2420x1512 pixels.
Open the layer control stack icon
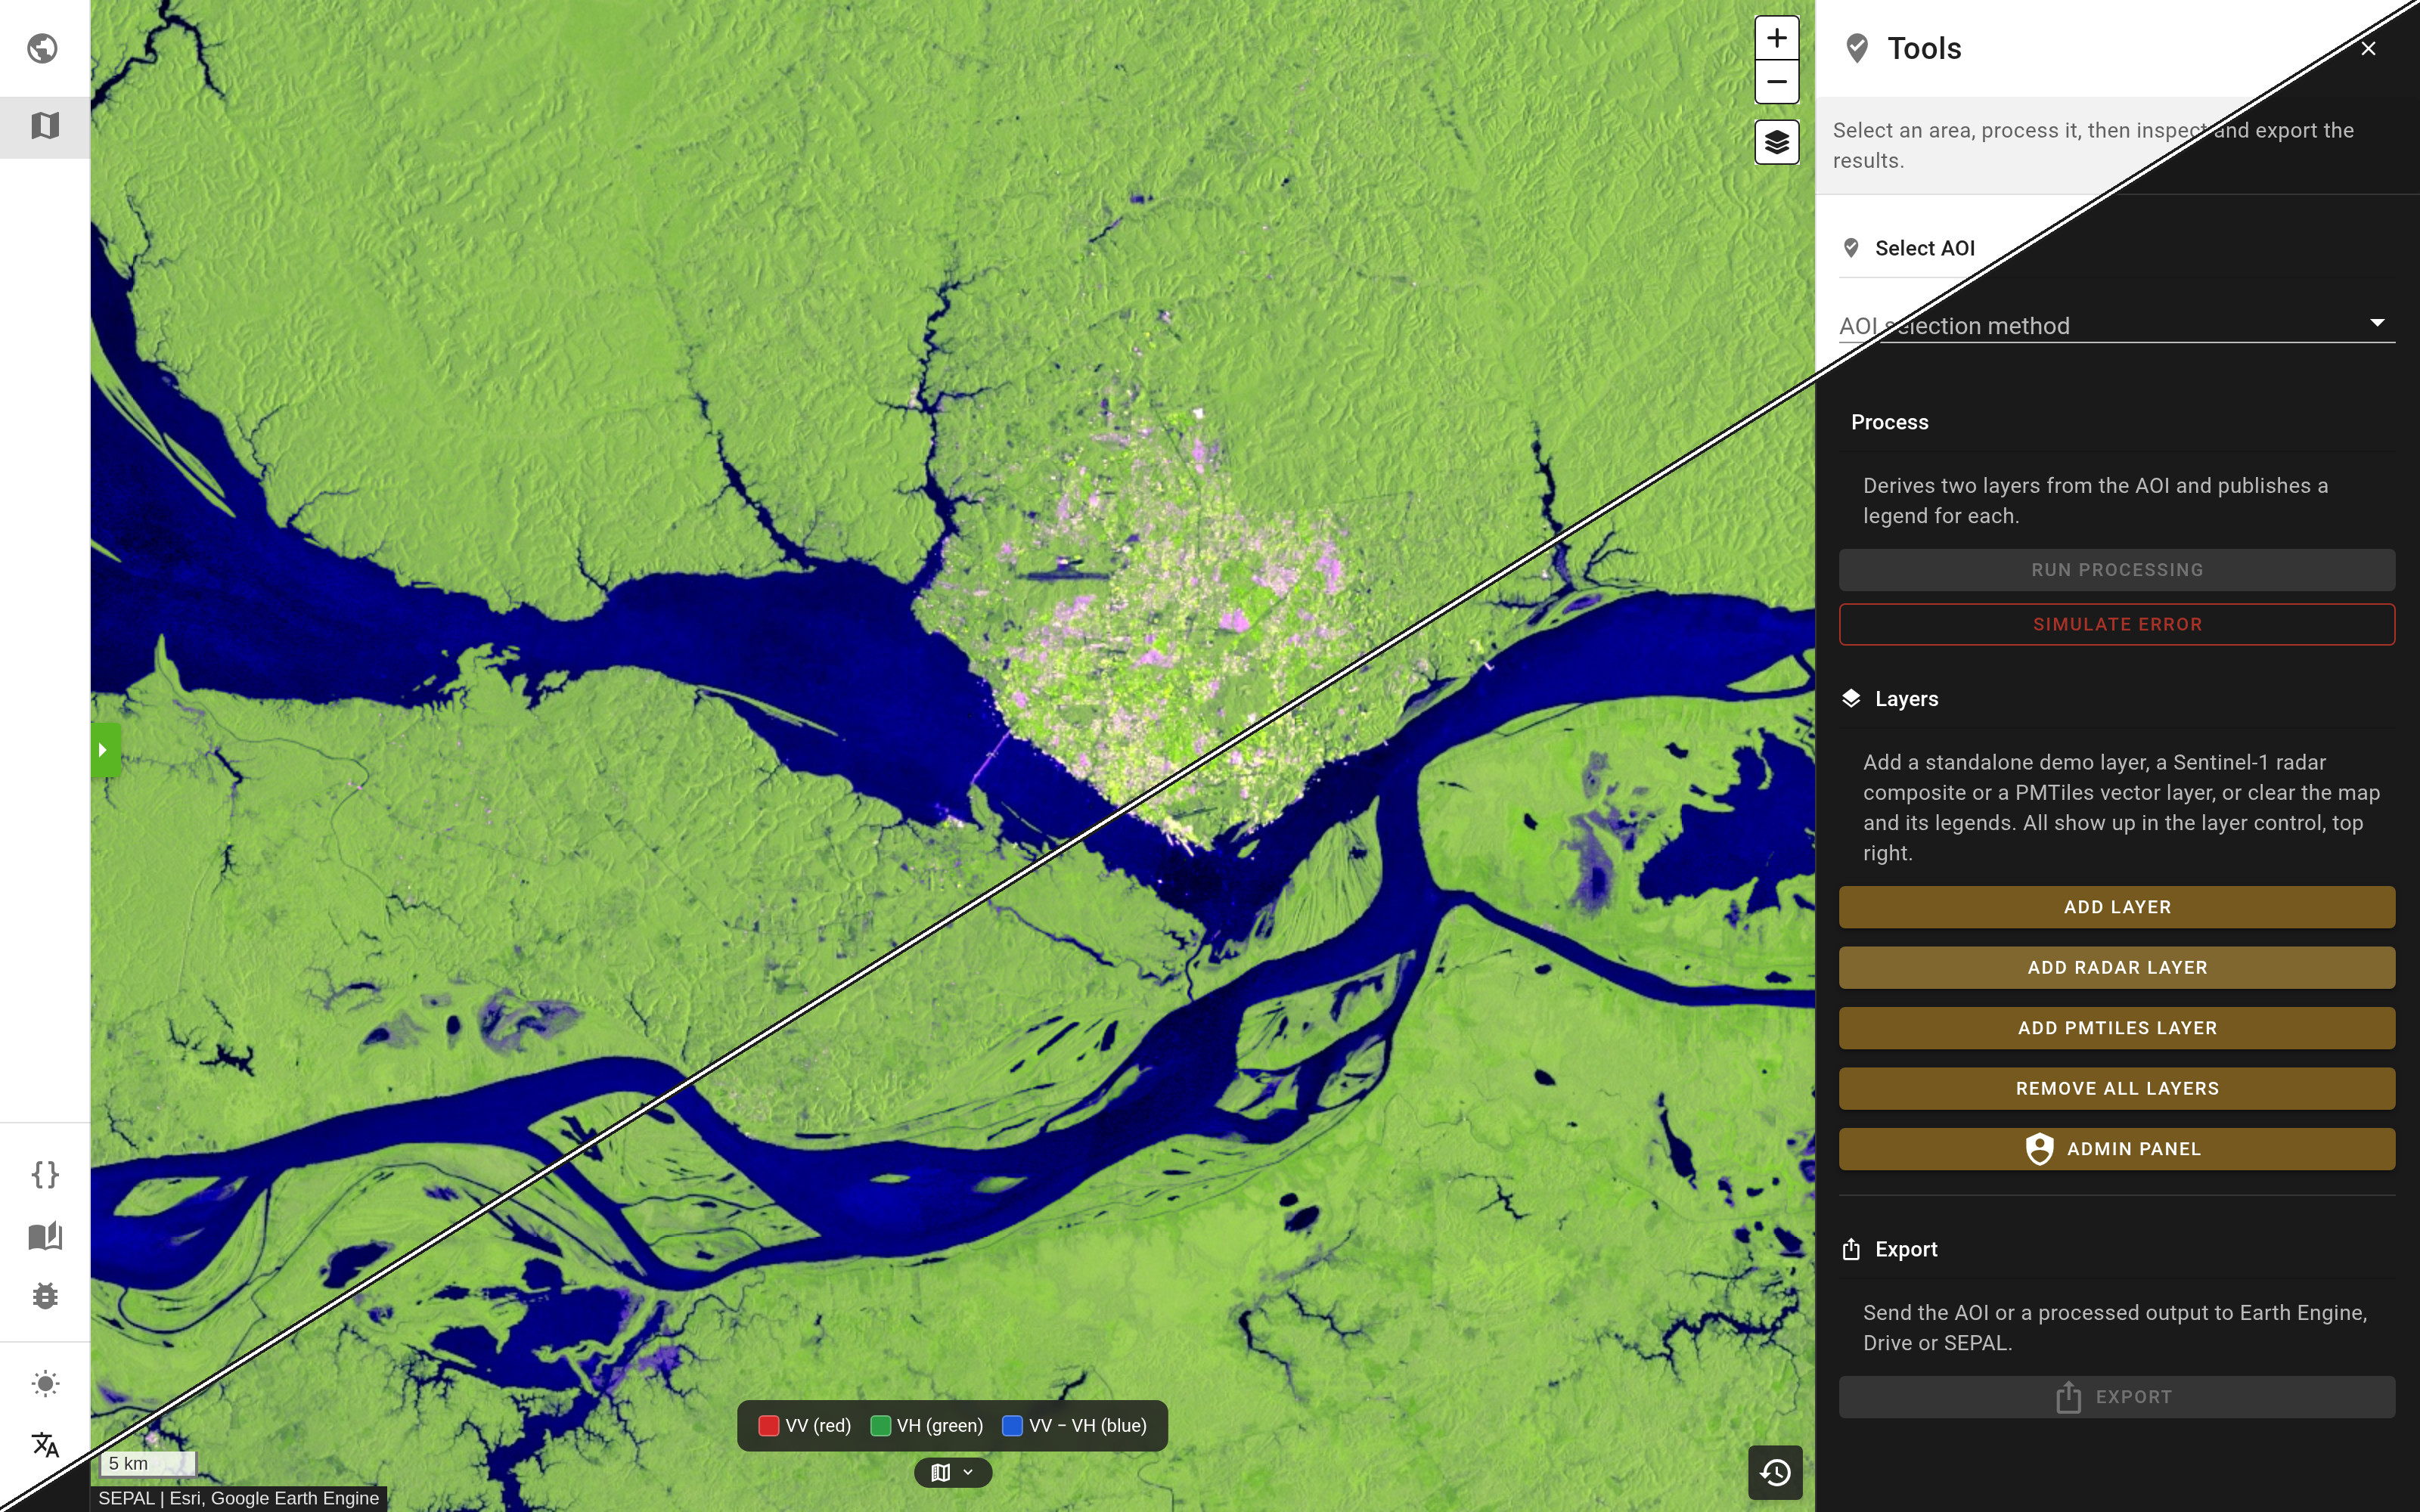[x=1777, y=142]
